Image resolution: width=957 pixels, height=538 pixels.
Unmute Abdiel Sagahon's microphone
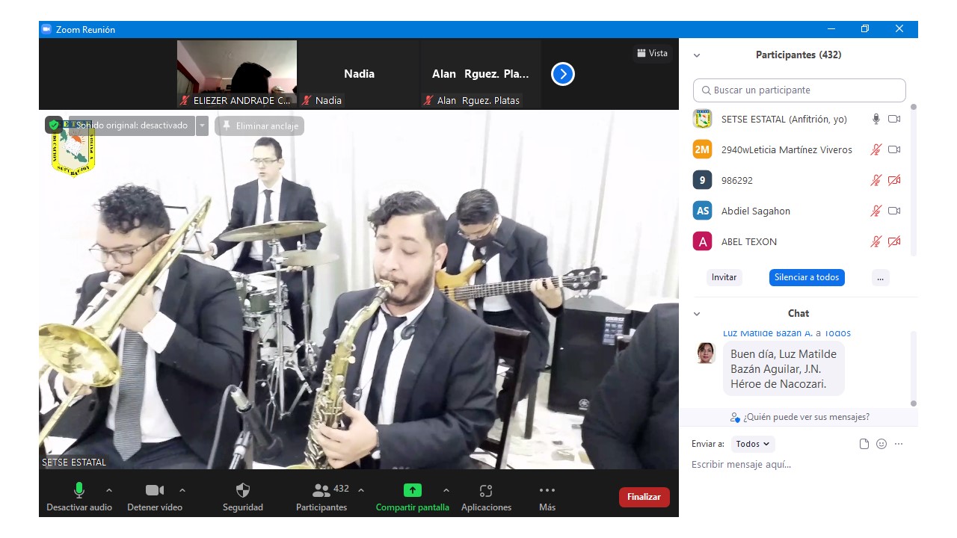(876, 211)
